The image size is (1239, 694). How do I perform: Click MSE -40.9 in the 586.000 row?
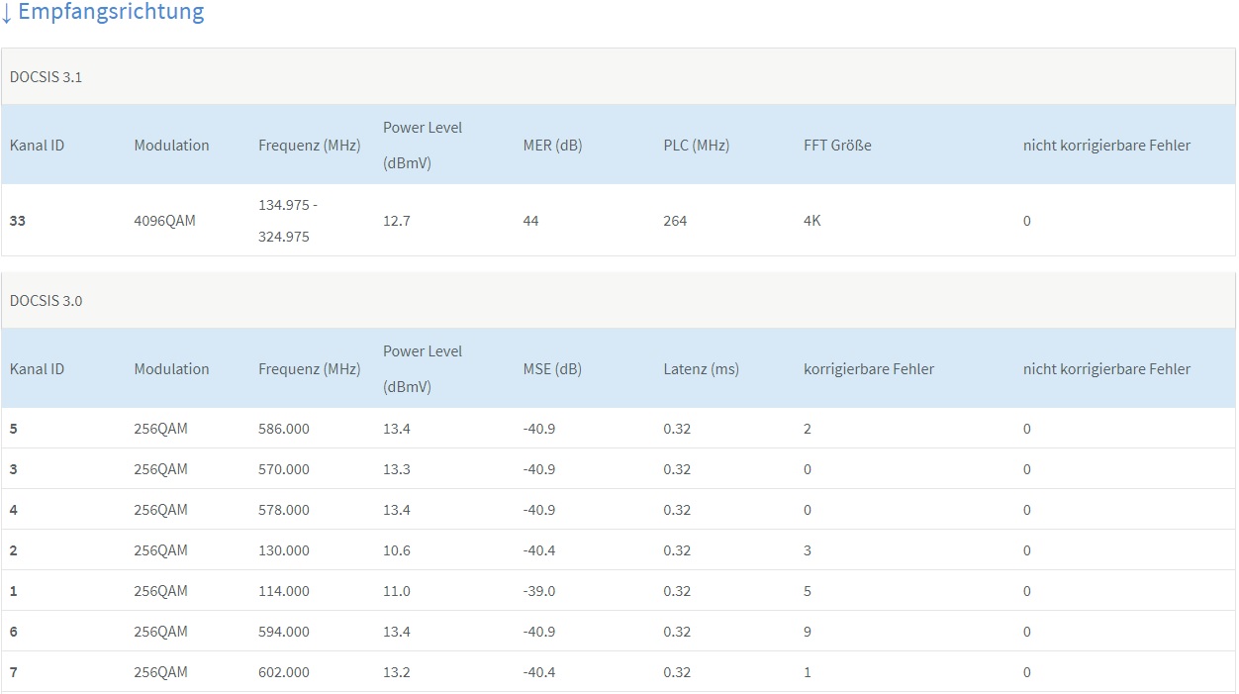coord(539,429)
